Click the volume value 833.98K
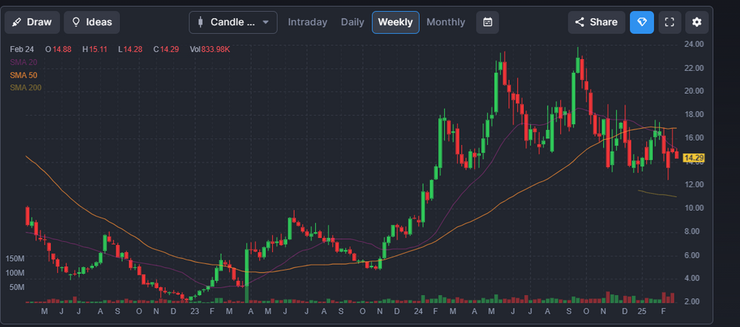The width and height of the screenshot is (740, 327). coord(215,49)
